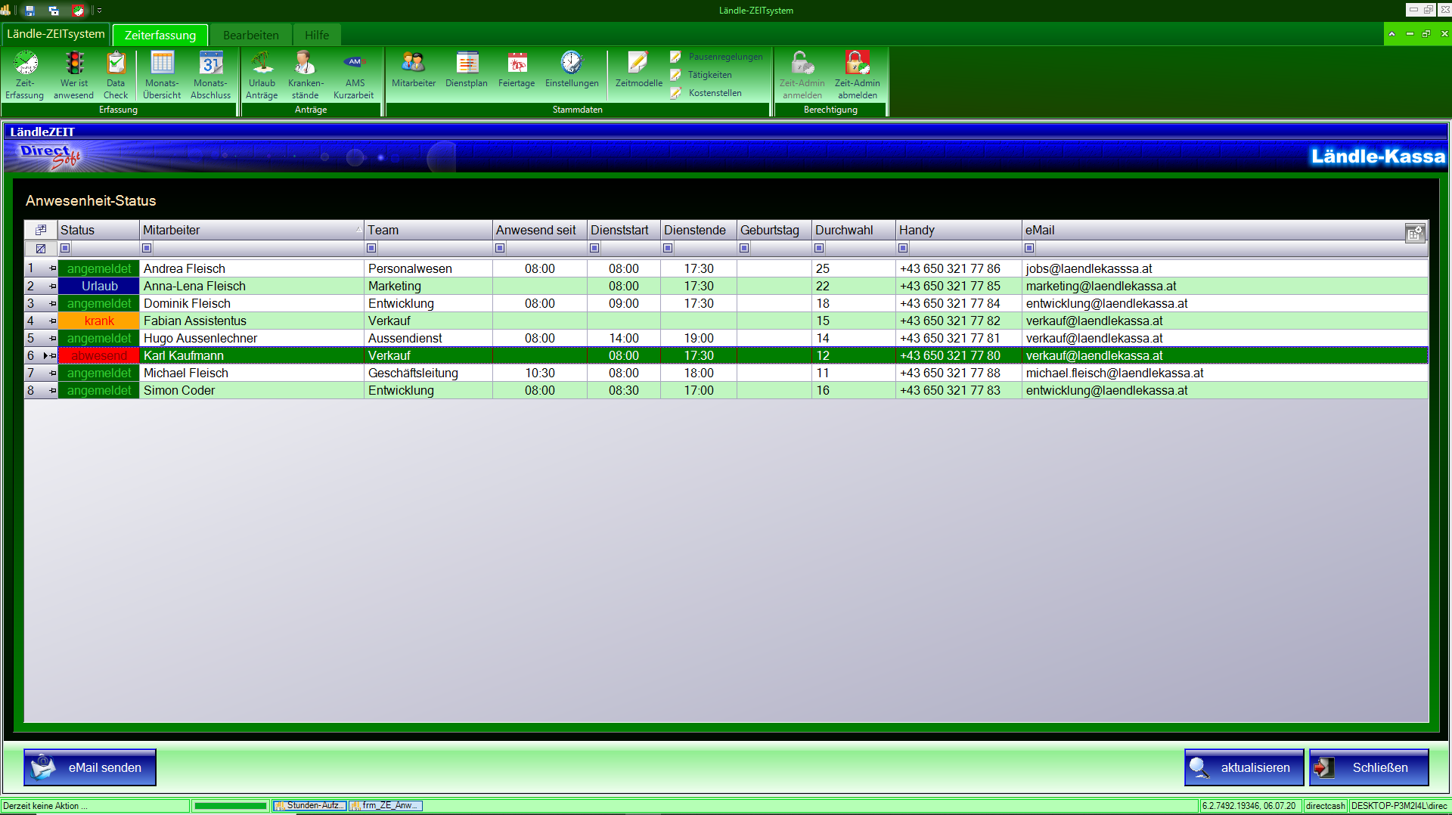
Task: Click aktualisieren button
Action: coord(1244,767)
